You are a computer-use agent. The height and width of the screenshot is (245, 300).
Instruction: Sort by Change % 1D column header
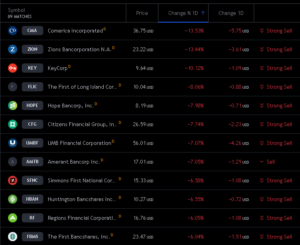tap(183, 13)
